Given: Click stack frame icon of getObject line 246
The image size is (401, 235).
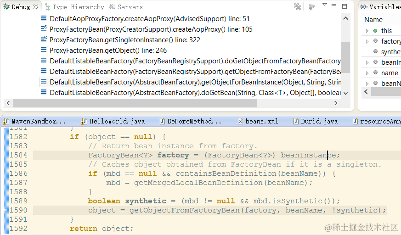Looking at the screenshot, I should (44, 50).
